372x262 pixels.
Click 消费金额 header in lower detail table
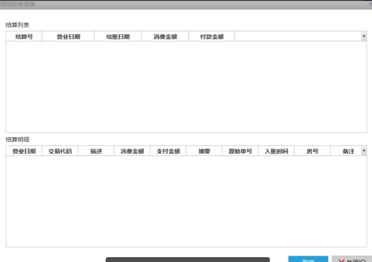132,151
